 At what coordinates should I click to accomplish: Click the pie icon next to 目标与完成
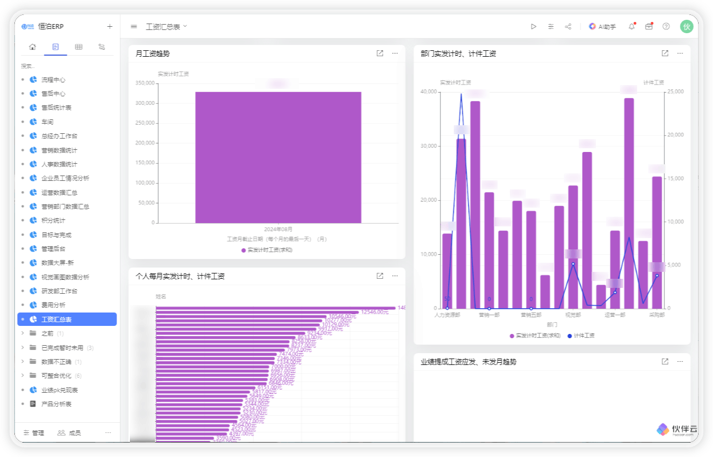point(33,235)
